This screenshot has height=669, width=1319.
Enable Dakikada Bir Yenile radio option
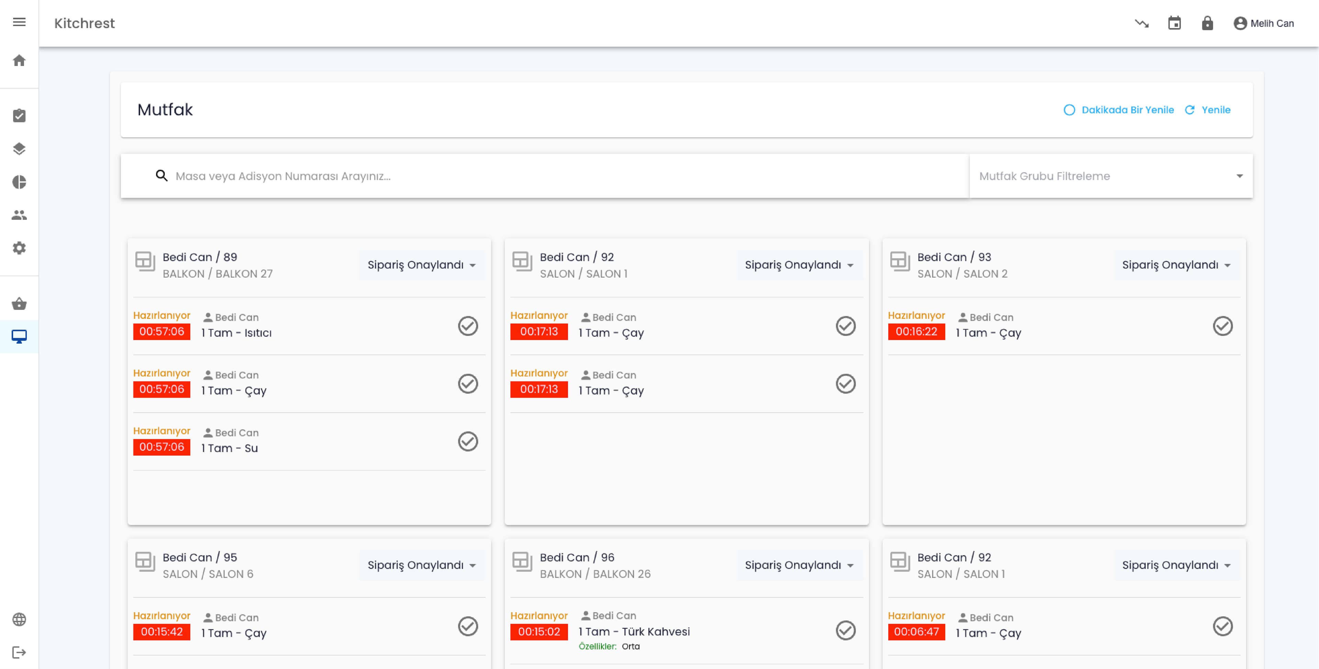point(1069,110)
